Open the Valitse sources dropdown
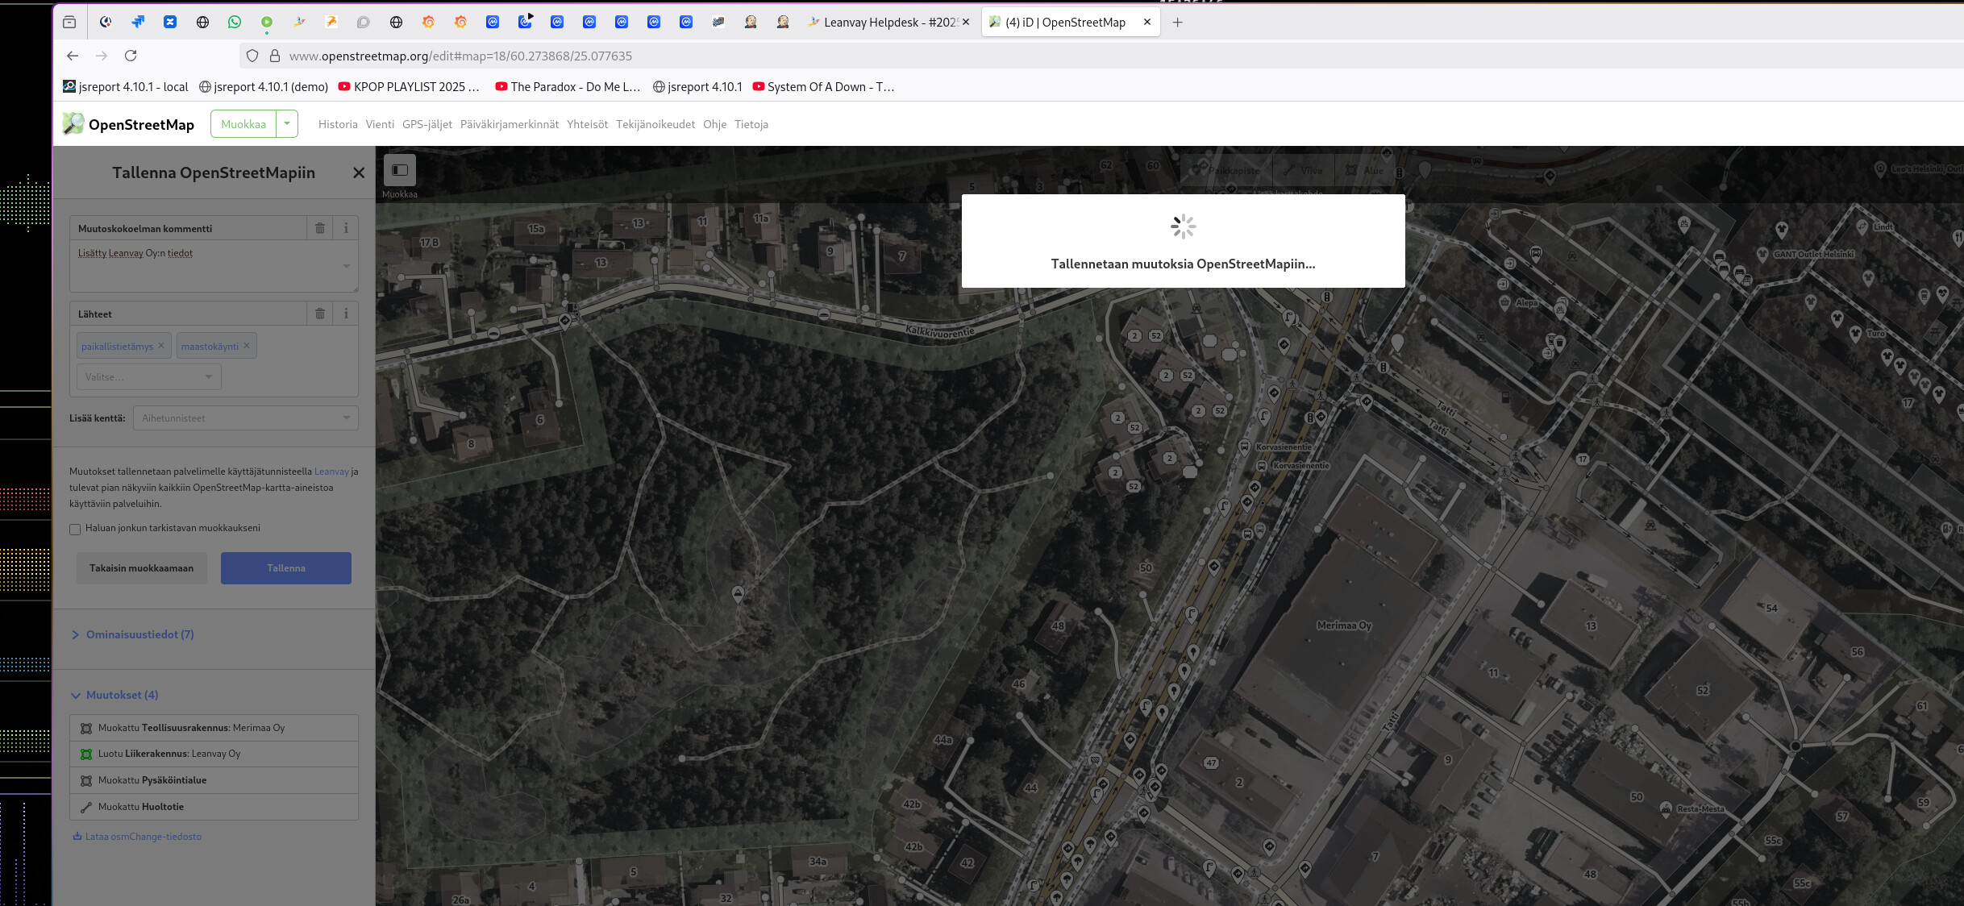 (x=148, y=376)
